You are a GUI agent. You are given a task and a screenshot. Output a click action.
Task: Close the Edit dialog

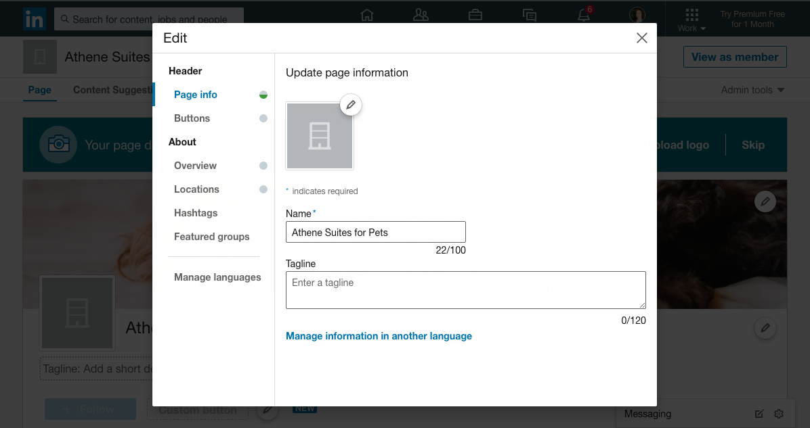tap(641, 39)
